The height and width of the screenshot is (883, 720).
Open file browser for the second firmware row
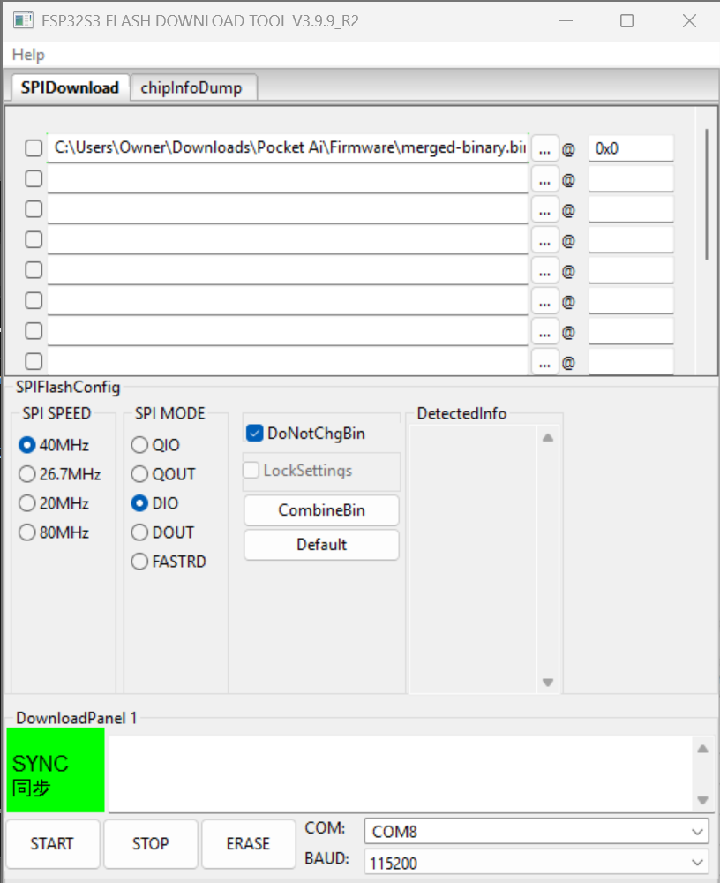tap(544, 178)
